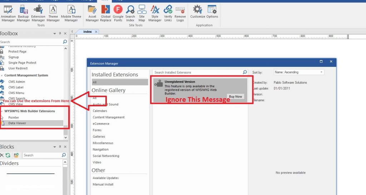Select Pointer in Web Builder Extensions

[x=14, y=117]
